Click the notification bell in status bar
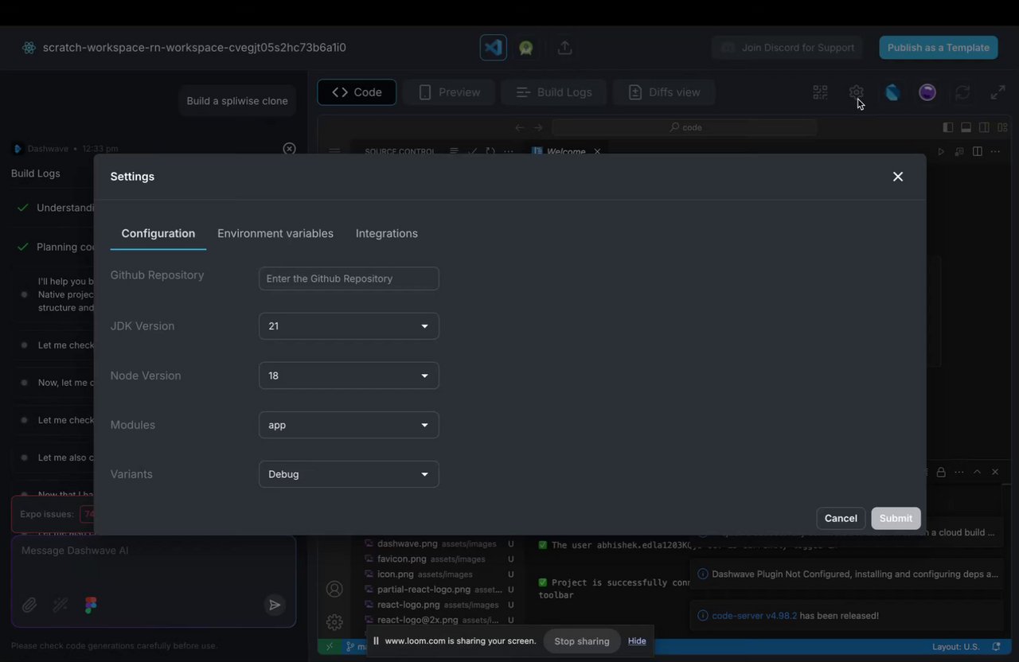This screenshot has height=662, width=1019. pos(996,647)
